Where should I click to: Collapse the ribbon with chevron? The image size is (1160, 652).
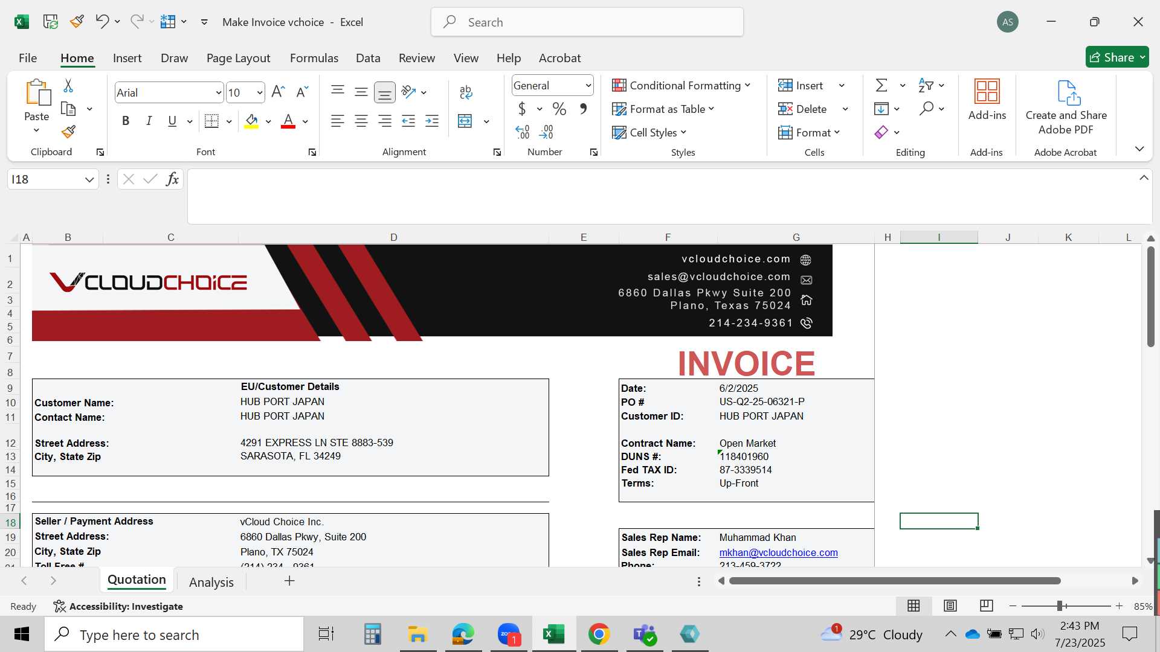pos(1139,149)
